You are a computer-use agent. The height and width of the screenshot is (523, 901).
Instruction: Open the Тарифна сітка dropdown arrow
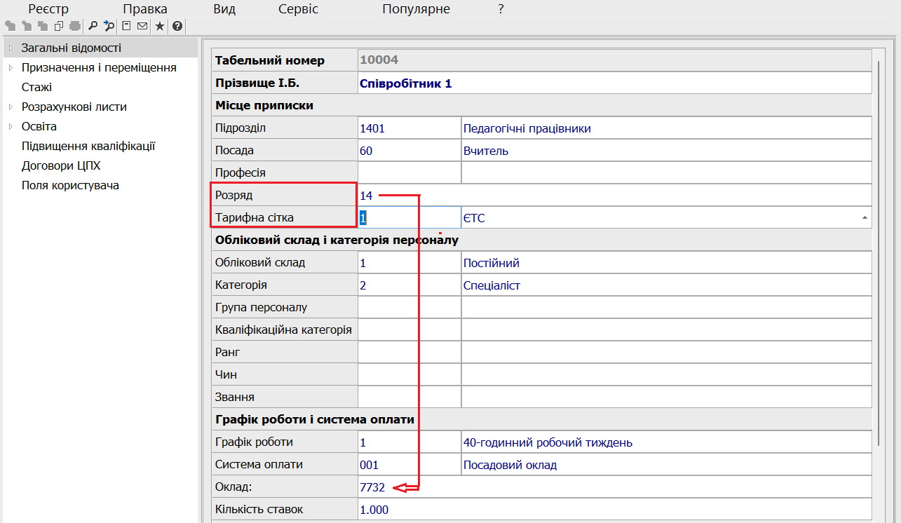coord(864,218)
